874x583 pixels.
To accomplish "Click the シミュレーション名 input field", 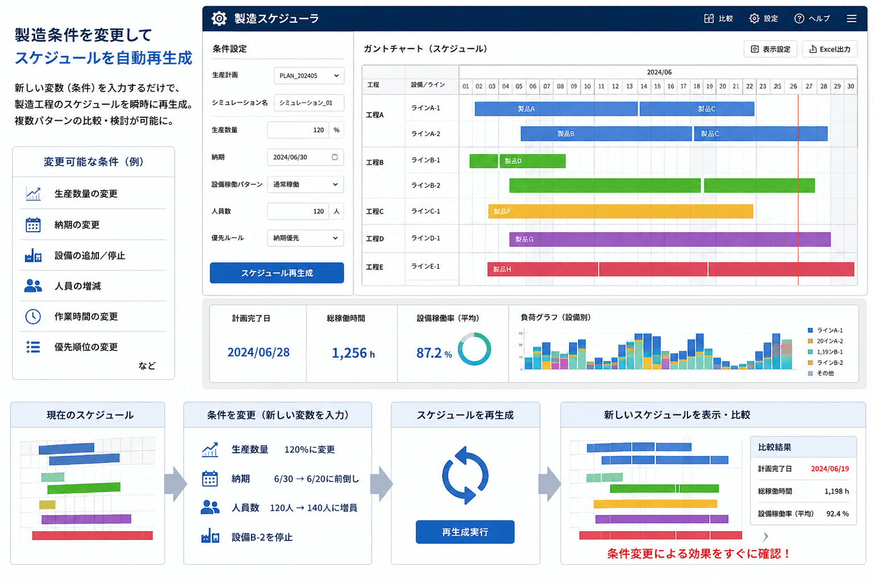I will (x=309, y=102).
